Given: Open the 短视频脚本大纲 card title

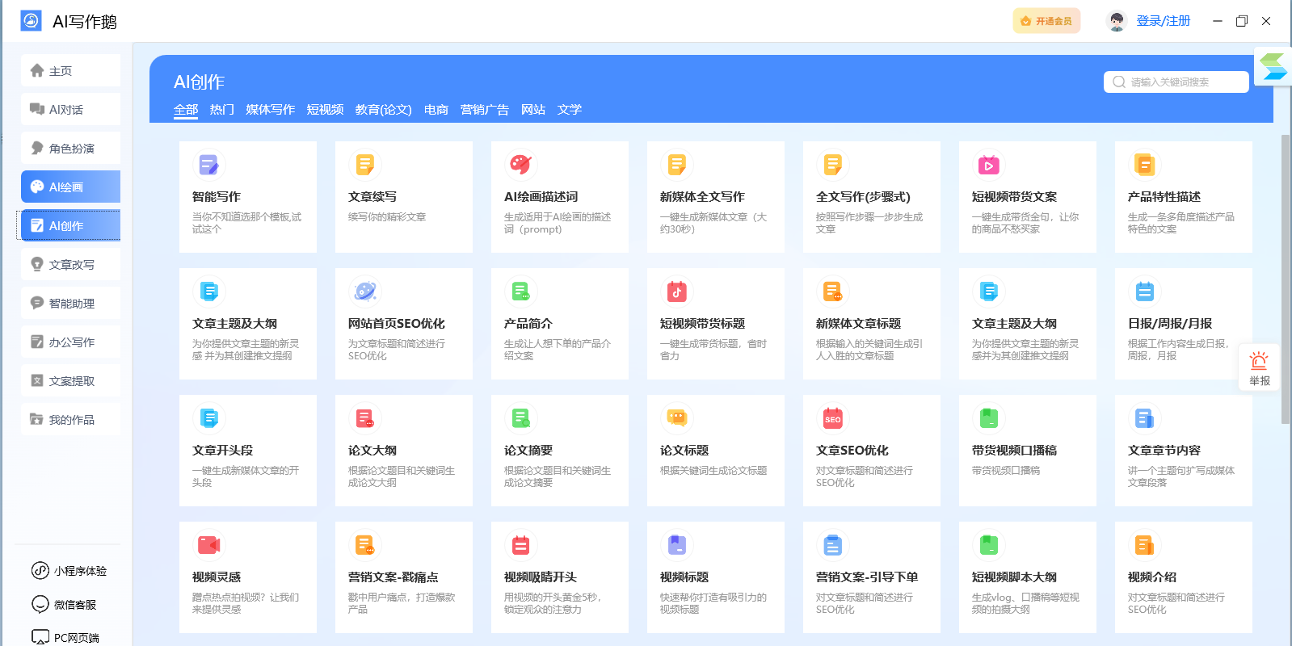Looking at the screenshot, I should point(1015,577).
